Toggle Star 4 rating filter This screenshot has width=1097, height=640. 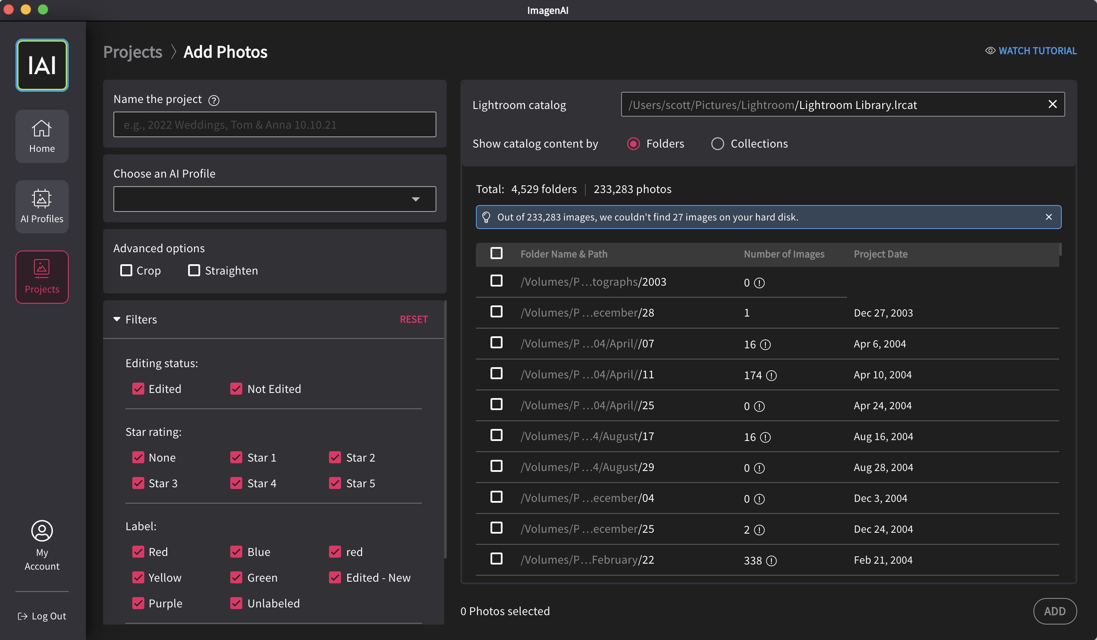pos(237,483)
